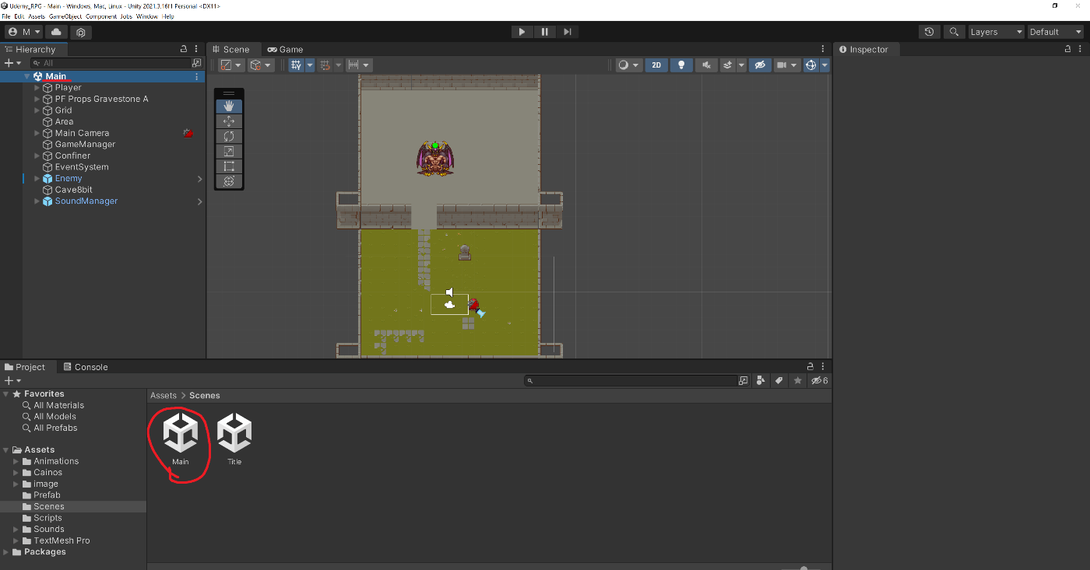Open Project search in new window
Viewport: 1090px width, 570px height.
(744, 381)
